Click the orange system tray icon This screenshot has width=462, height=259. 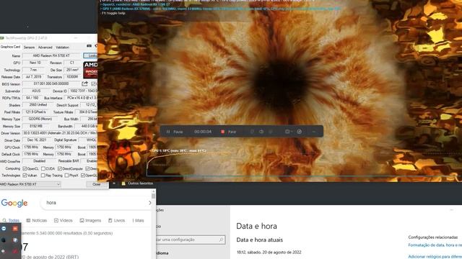click(x=14, y=229)
